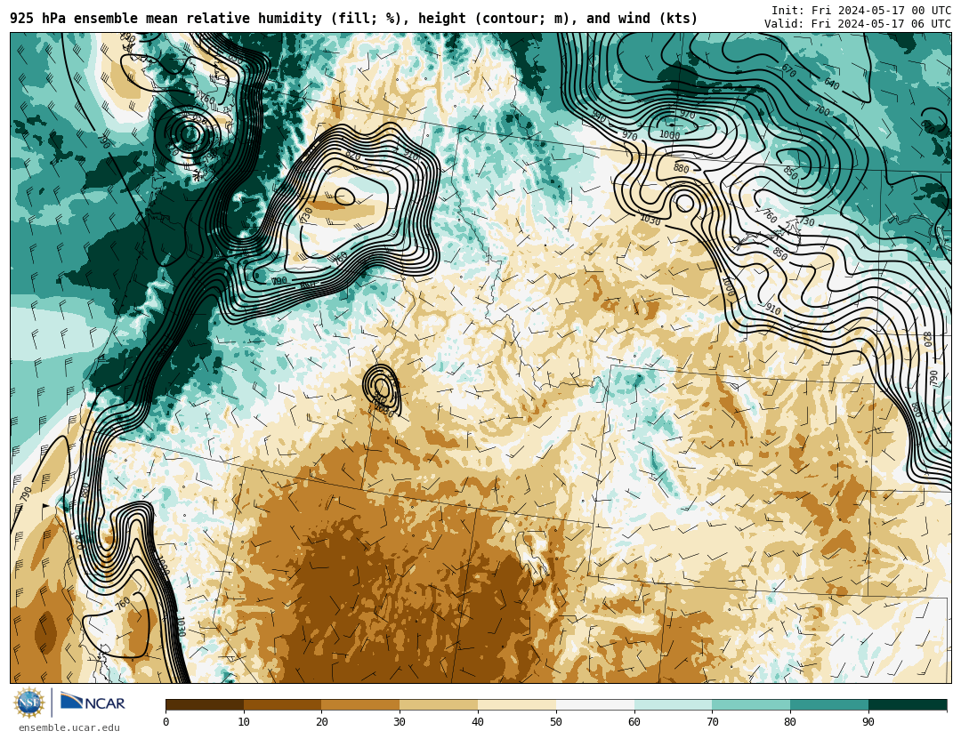Click the NSF logo
The width and height of the screenshot is (961, 739).
29,703
